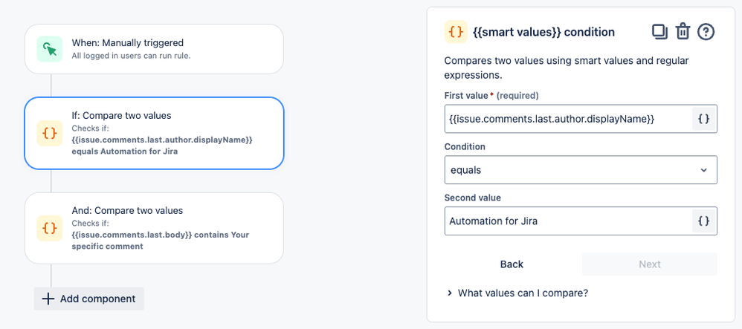Select the "And: Compare two values" step

pos(154,228)
